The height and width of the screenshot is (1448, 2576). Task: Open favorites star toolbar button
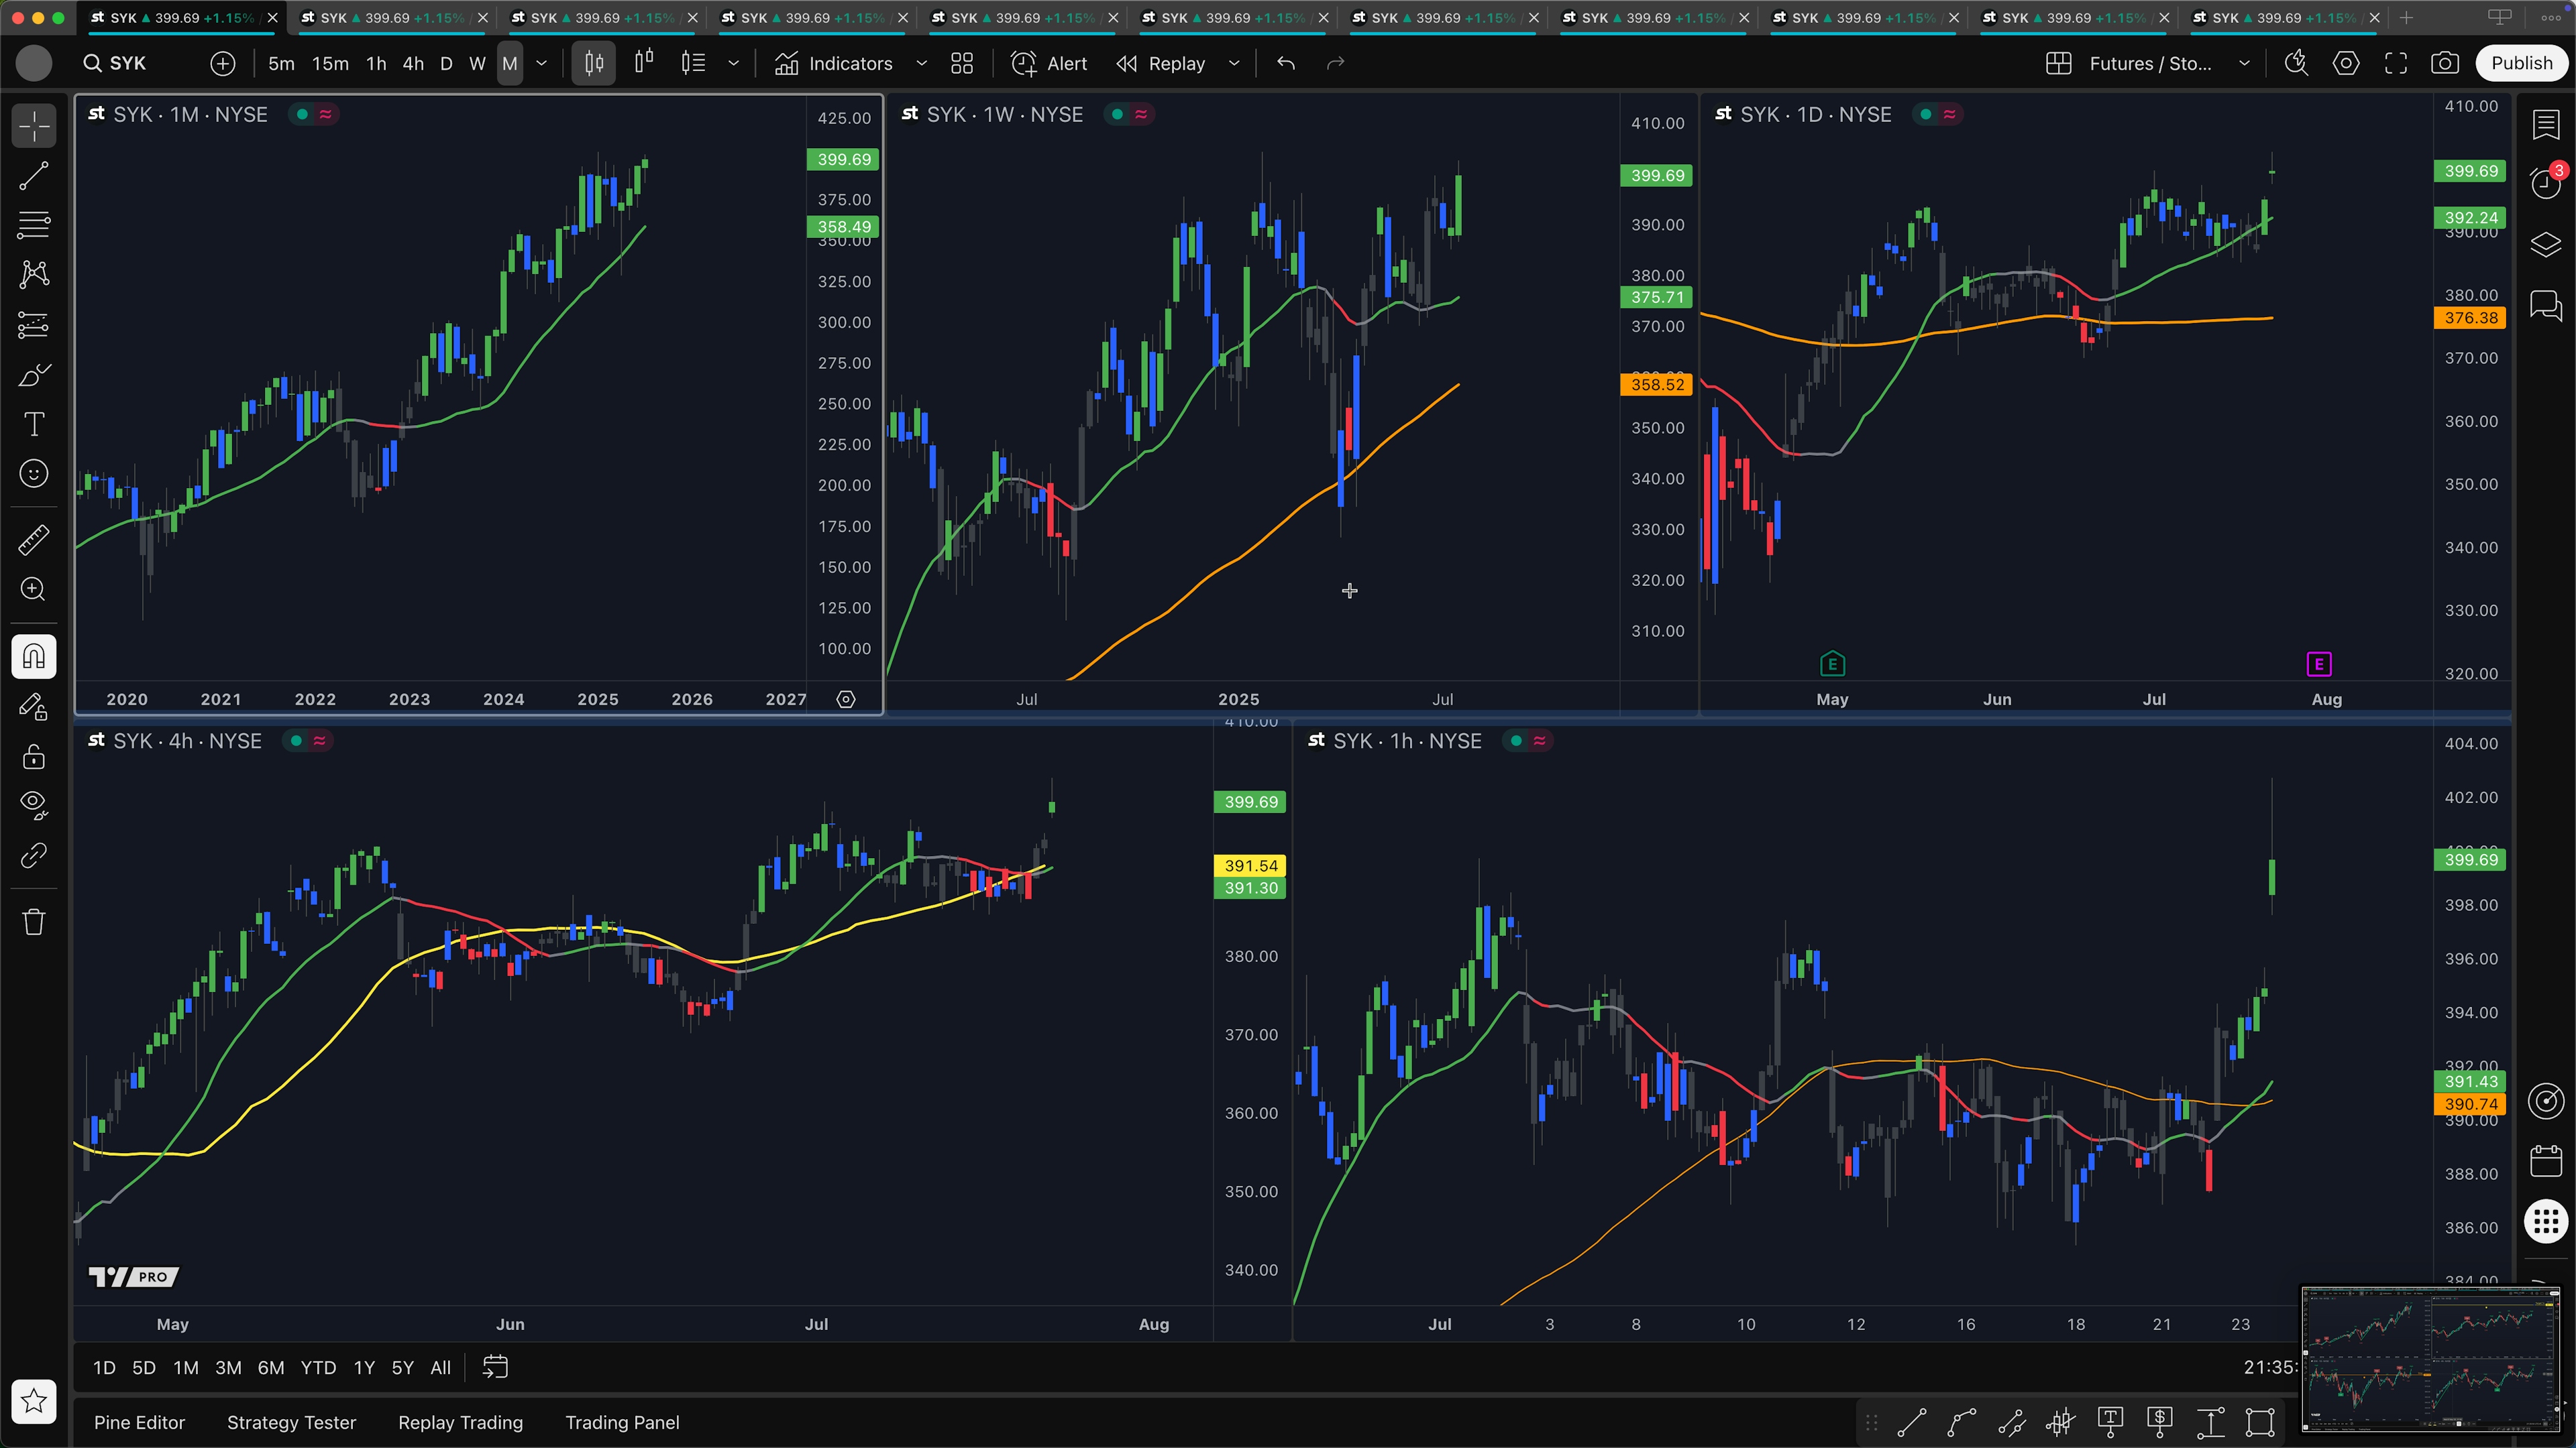34,1401
